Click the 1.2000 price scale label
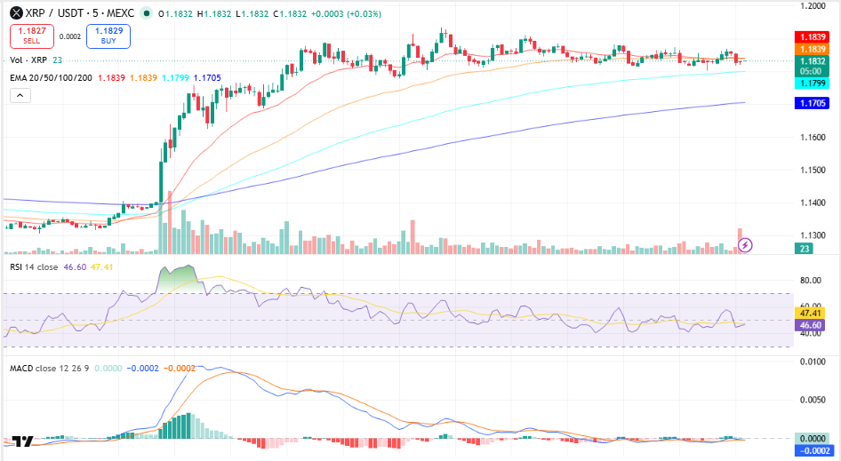The width and height of the screenshot is (841, 461). (813, 6)
